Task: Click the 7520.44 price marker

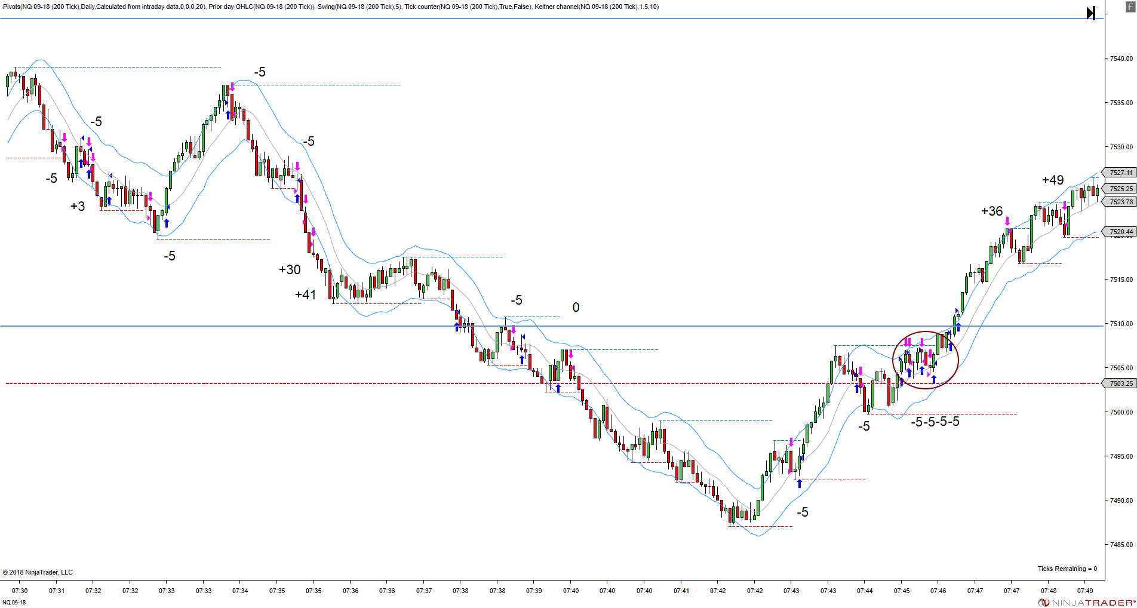Action: (1120, 232)
